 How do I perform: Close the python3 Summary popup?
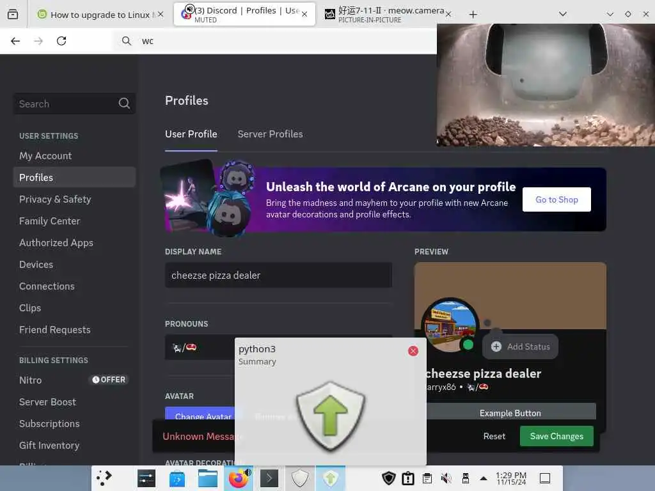click(413, 351)
